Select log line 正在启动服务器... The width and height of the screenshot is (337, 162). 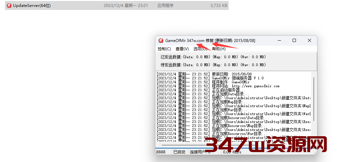[x=201, y=90]
